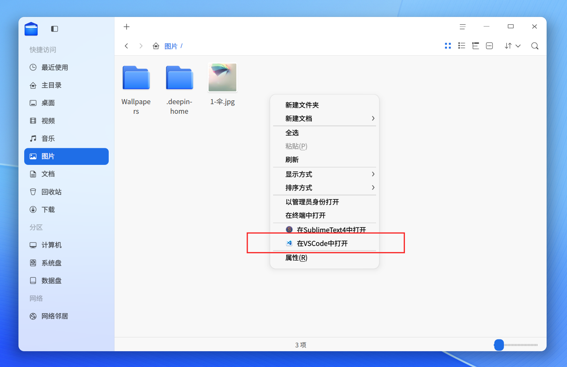Choose 在终端中打开 menu entry
Screen dimensions: 567x367
(325, 216)
